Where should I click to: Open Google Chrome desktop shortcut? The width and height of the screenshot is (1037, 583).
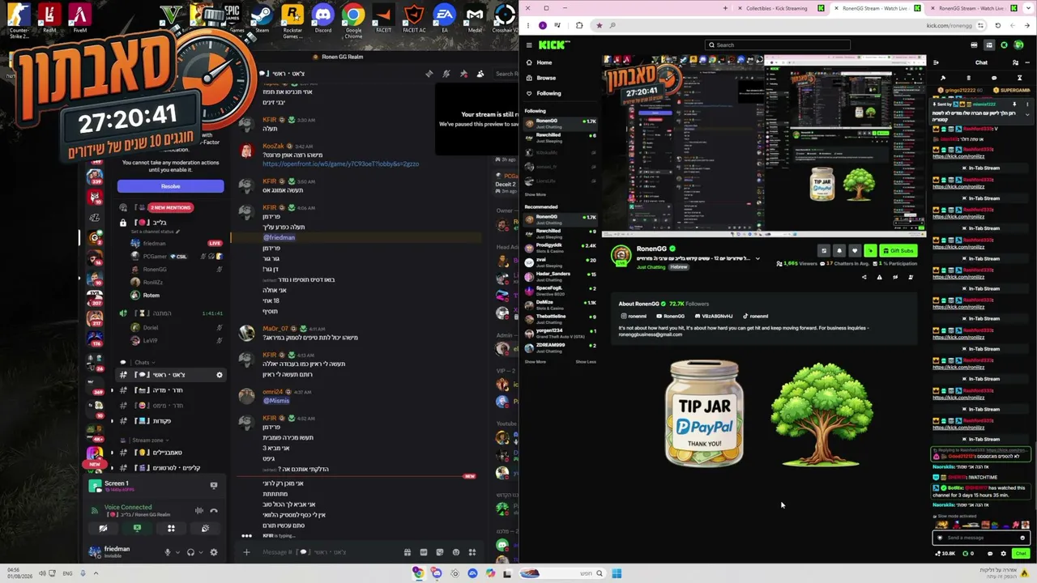click(x=353, y=19)
